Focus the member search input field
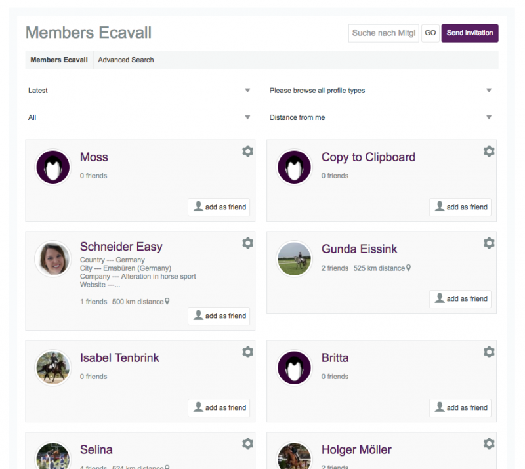This screenshot has width=525, height=469. tap(384, 33)
